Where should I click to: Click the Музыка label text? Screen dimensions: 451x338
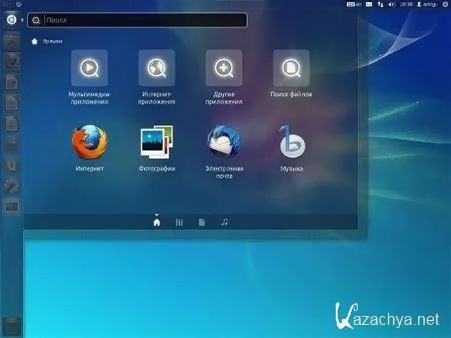(292, 168)
